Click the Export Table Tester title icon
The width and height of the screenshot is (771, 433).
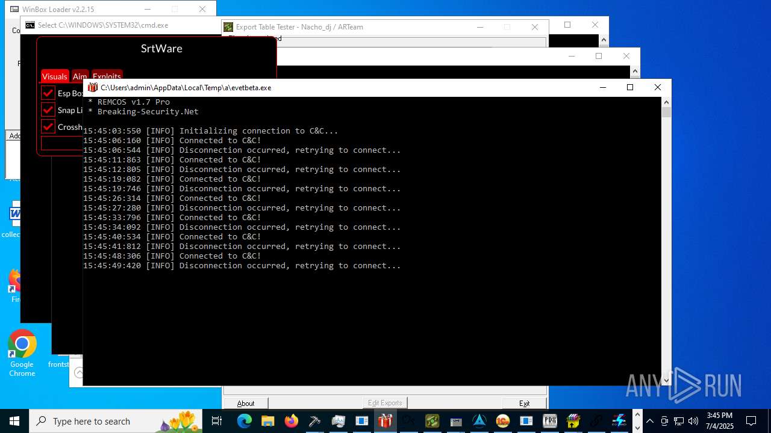tap(228, 26)
